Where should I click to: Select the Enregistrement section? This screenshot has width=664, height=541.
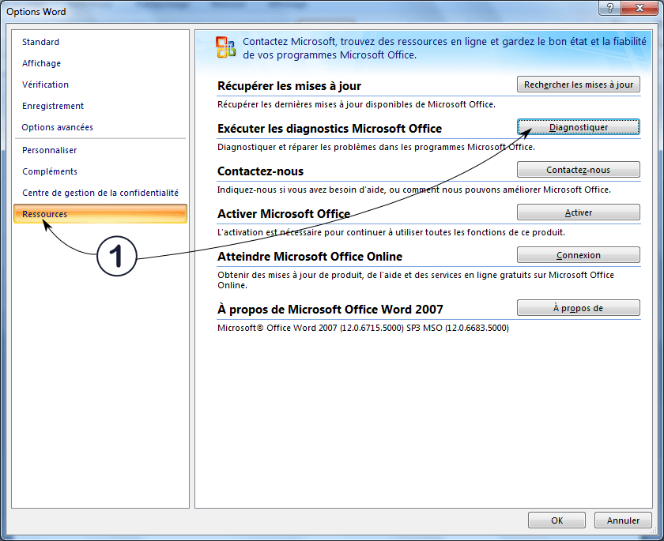click(52, 106)
